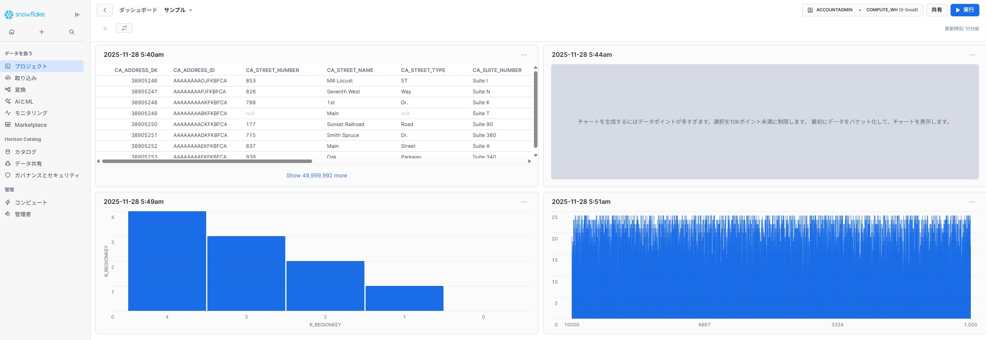This screenshot has height=340, width=986.
Task: Select プロジェクト in the sidebar
Action: click(31, 66)
